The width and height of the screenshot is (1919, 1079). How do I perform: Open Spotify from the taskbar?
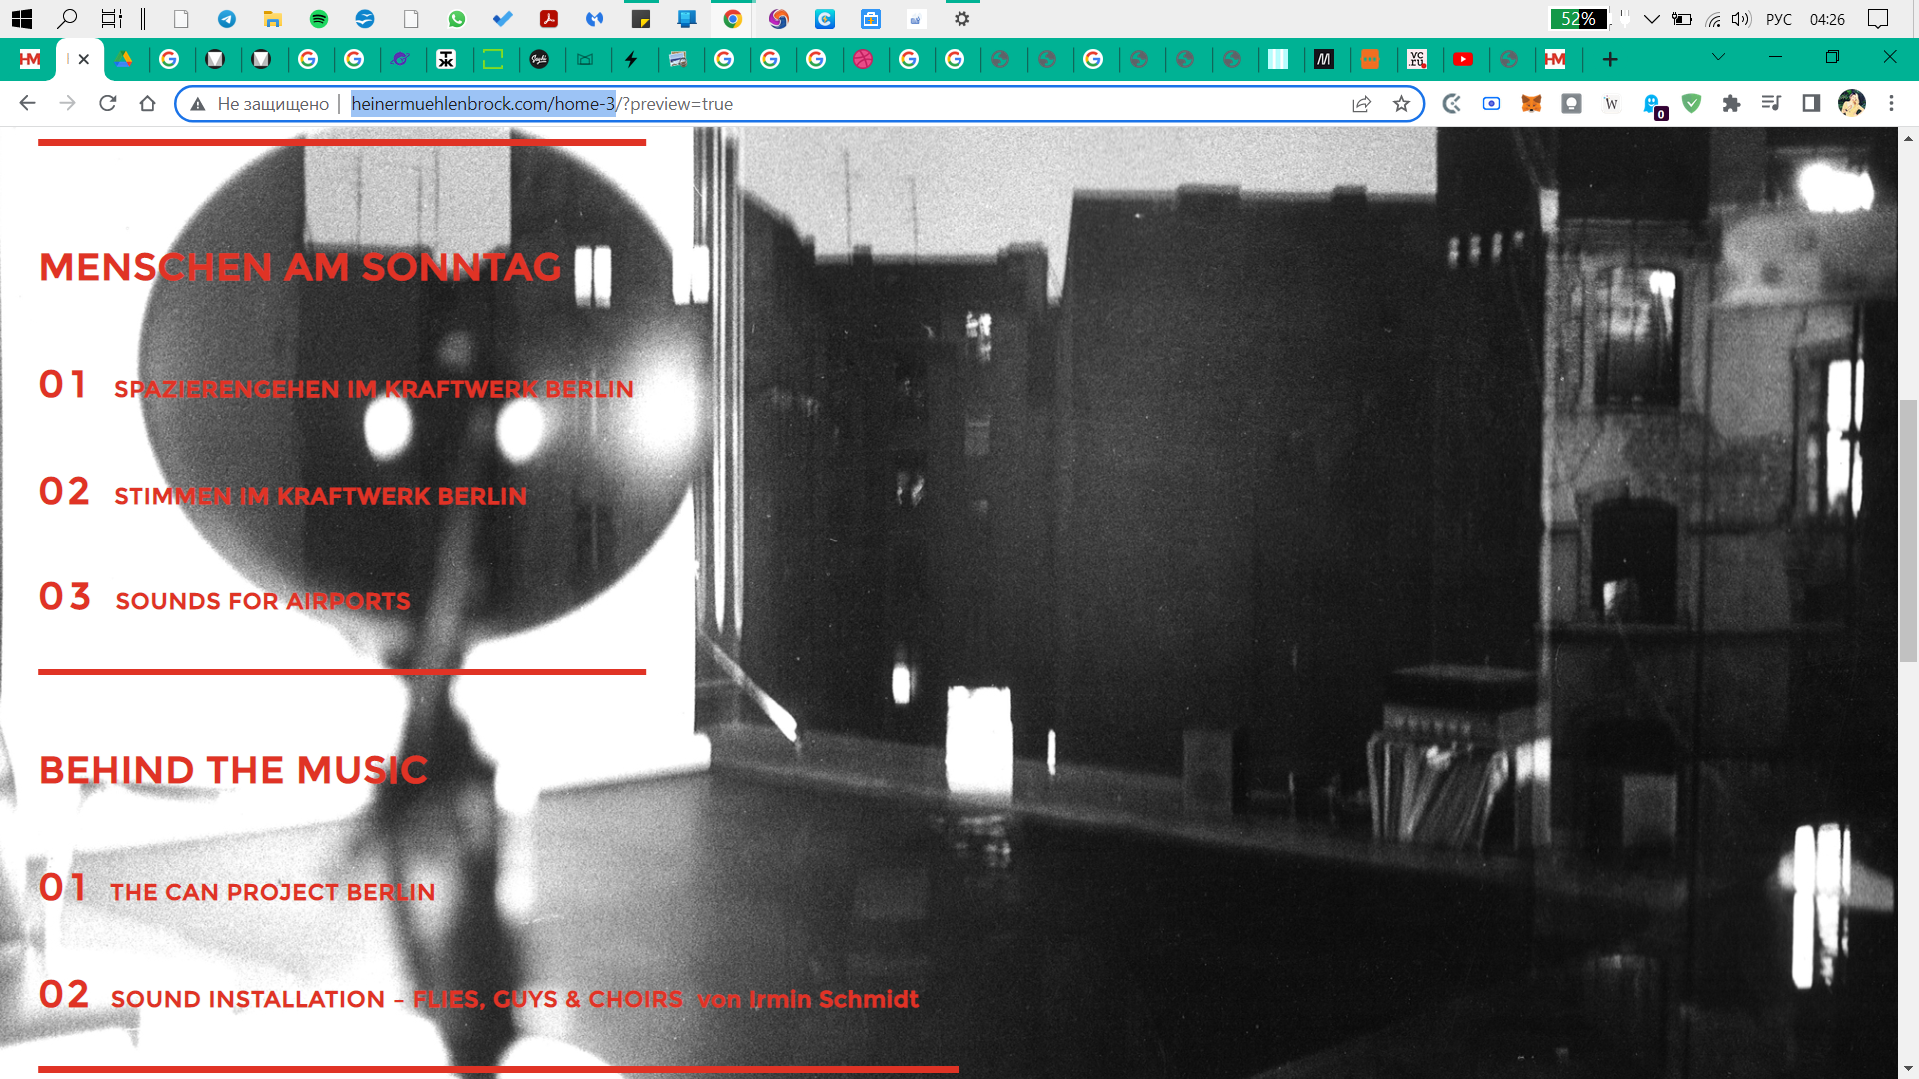point(319,19)
